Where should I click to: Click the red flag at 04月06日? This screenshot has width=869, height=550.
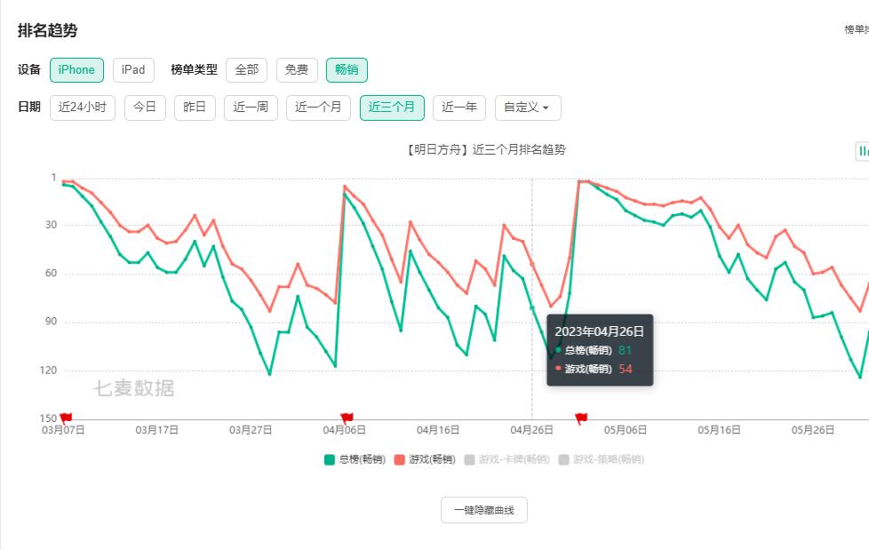(347, 418)
